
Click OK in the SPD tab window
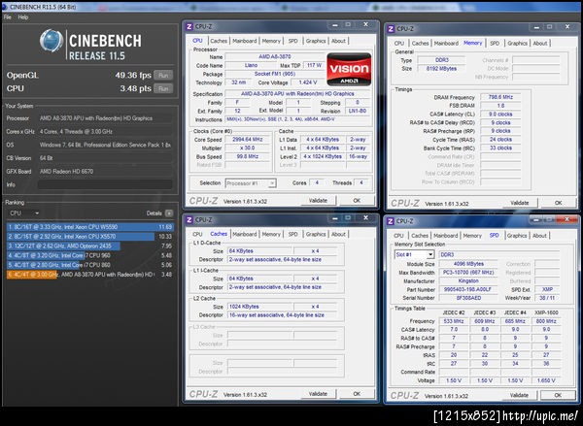click(558, 395)
